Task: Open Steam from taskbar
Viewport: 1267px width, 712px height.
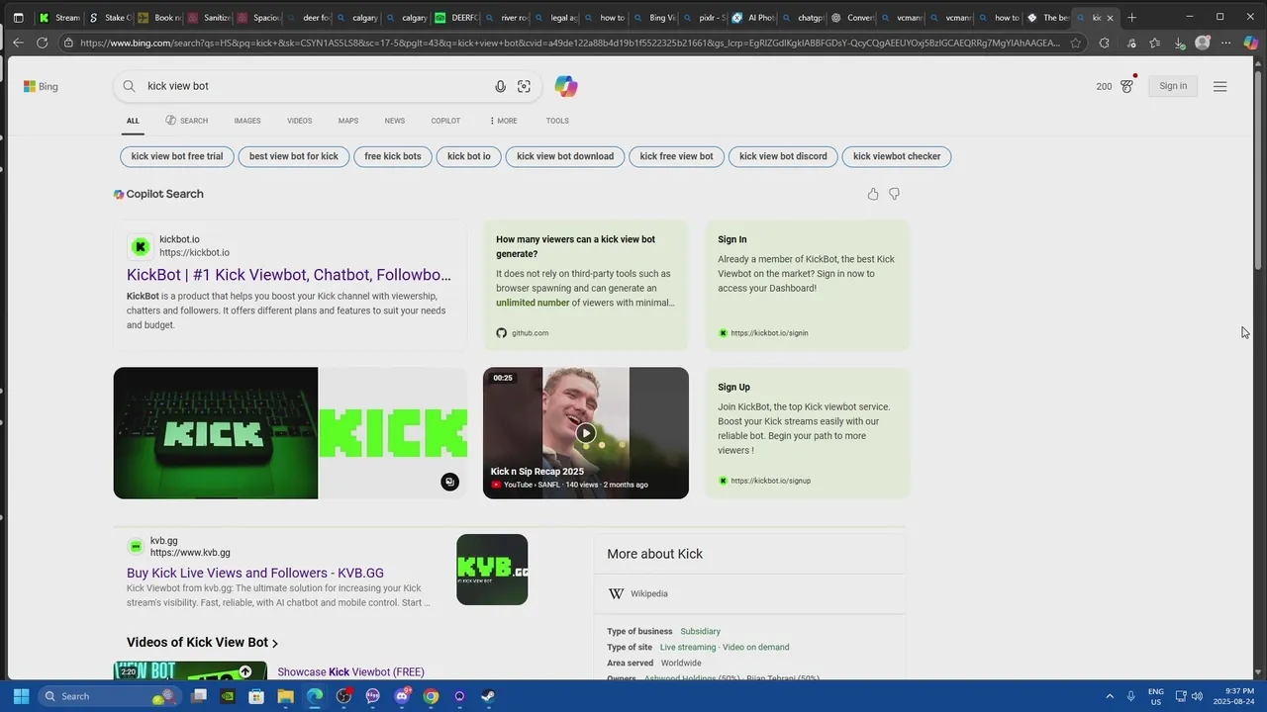Action: (489, 696)
